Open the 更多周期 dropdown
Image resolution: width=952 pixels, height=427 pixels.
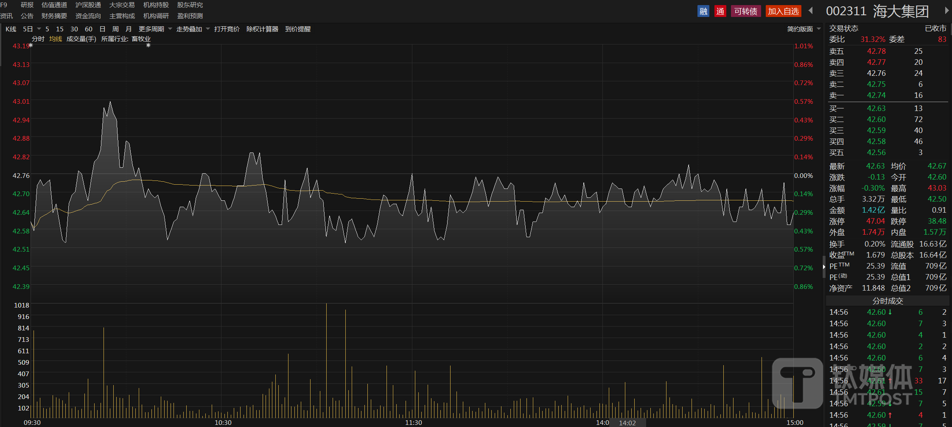(x=170, y=29)
